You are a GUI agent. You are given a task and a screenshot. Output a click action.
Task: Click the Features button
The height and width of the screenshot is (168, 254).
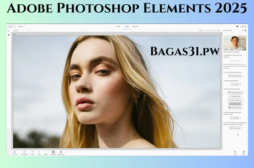pyautogui.click(x=235, y=84)
